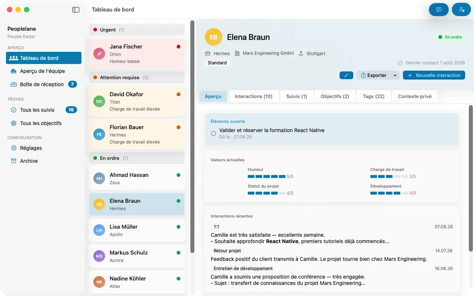The height and width of the screenshot is (296, 474).
Task: Click the detail pane scrollbar
Action: (471, 178)
